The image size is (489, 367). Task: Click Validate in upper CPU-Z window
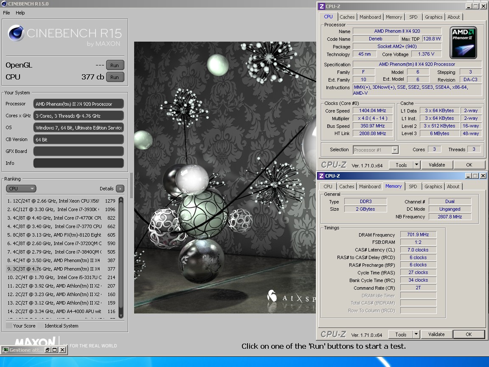[x=437, y=165]
